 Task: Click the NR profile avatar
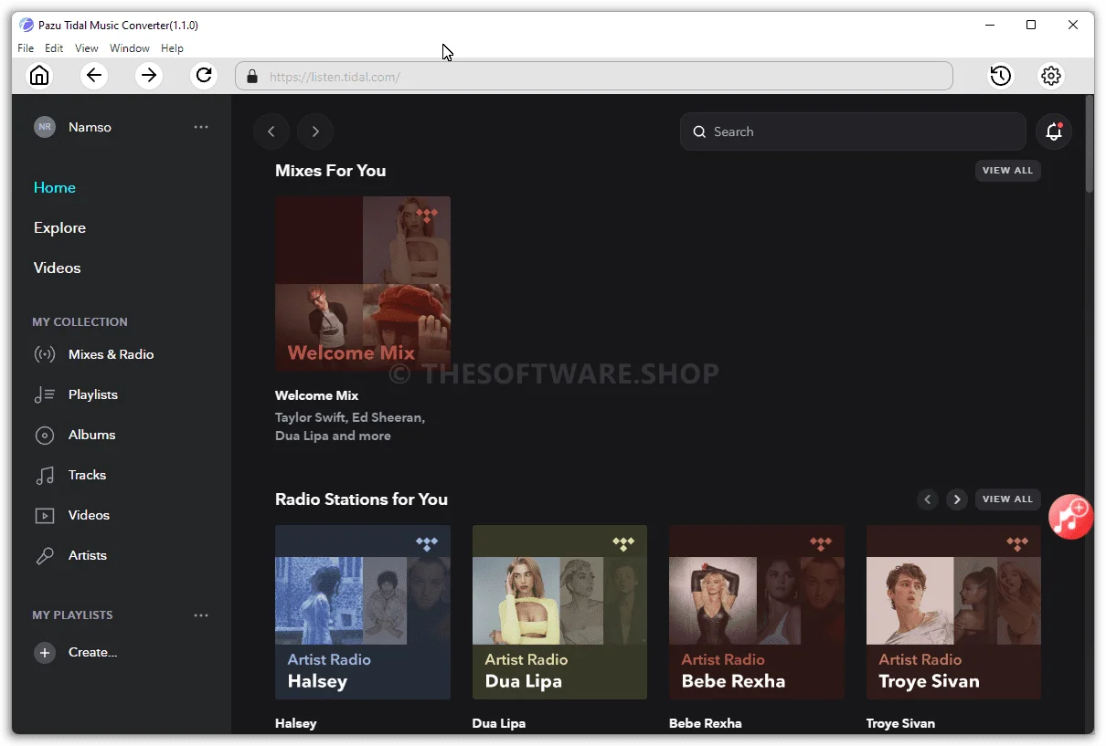(45, 127)
